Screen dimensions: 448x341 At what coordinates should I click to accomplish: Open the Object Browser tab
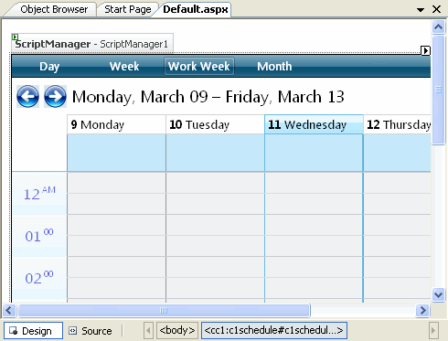54,9
